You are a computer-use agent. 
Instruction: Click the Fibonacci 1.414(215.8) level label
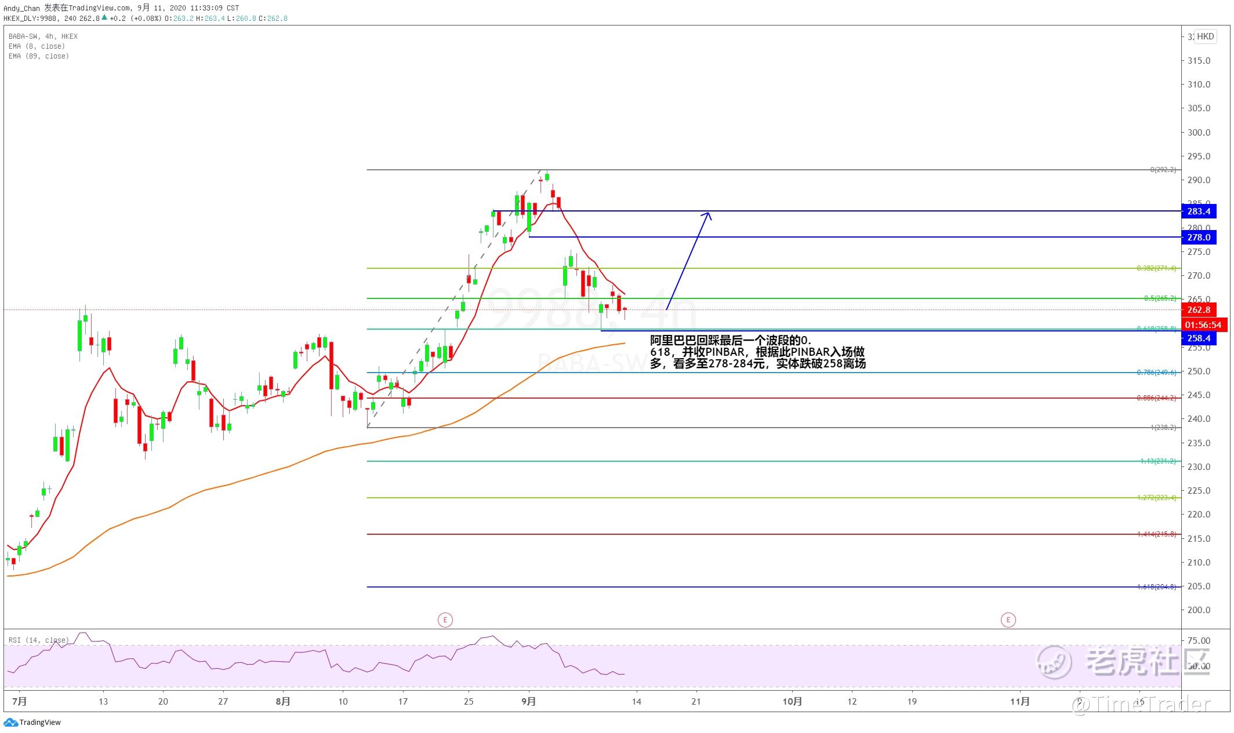pyautogui.click(x=1156, y=534)
